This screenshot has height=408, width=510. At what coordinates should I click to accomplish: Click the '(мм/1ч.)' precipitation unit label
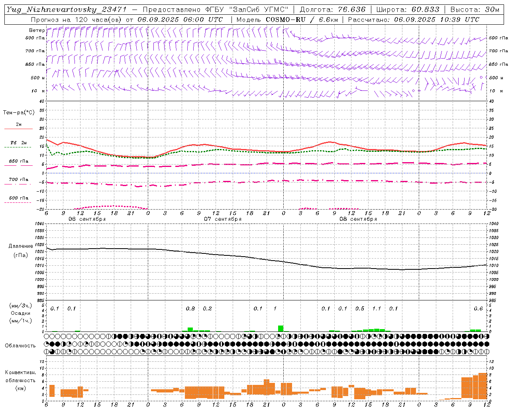point(21,321)
